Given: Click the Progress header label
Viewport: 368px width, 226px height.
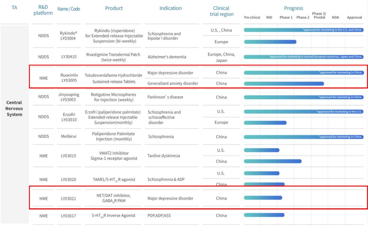Looking at the screenshot, I should 293,8.
